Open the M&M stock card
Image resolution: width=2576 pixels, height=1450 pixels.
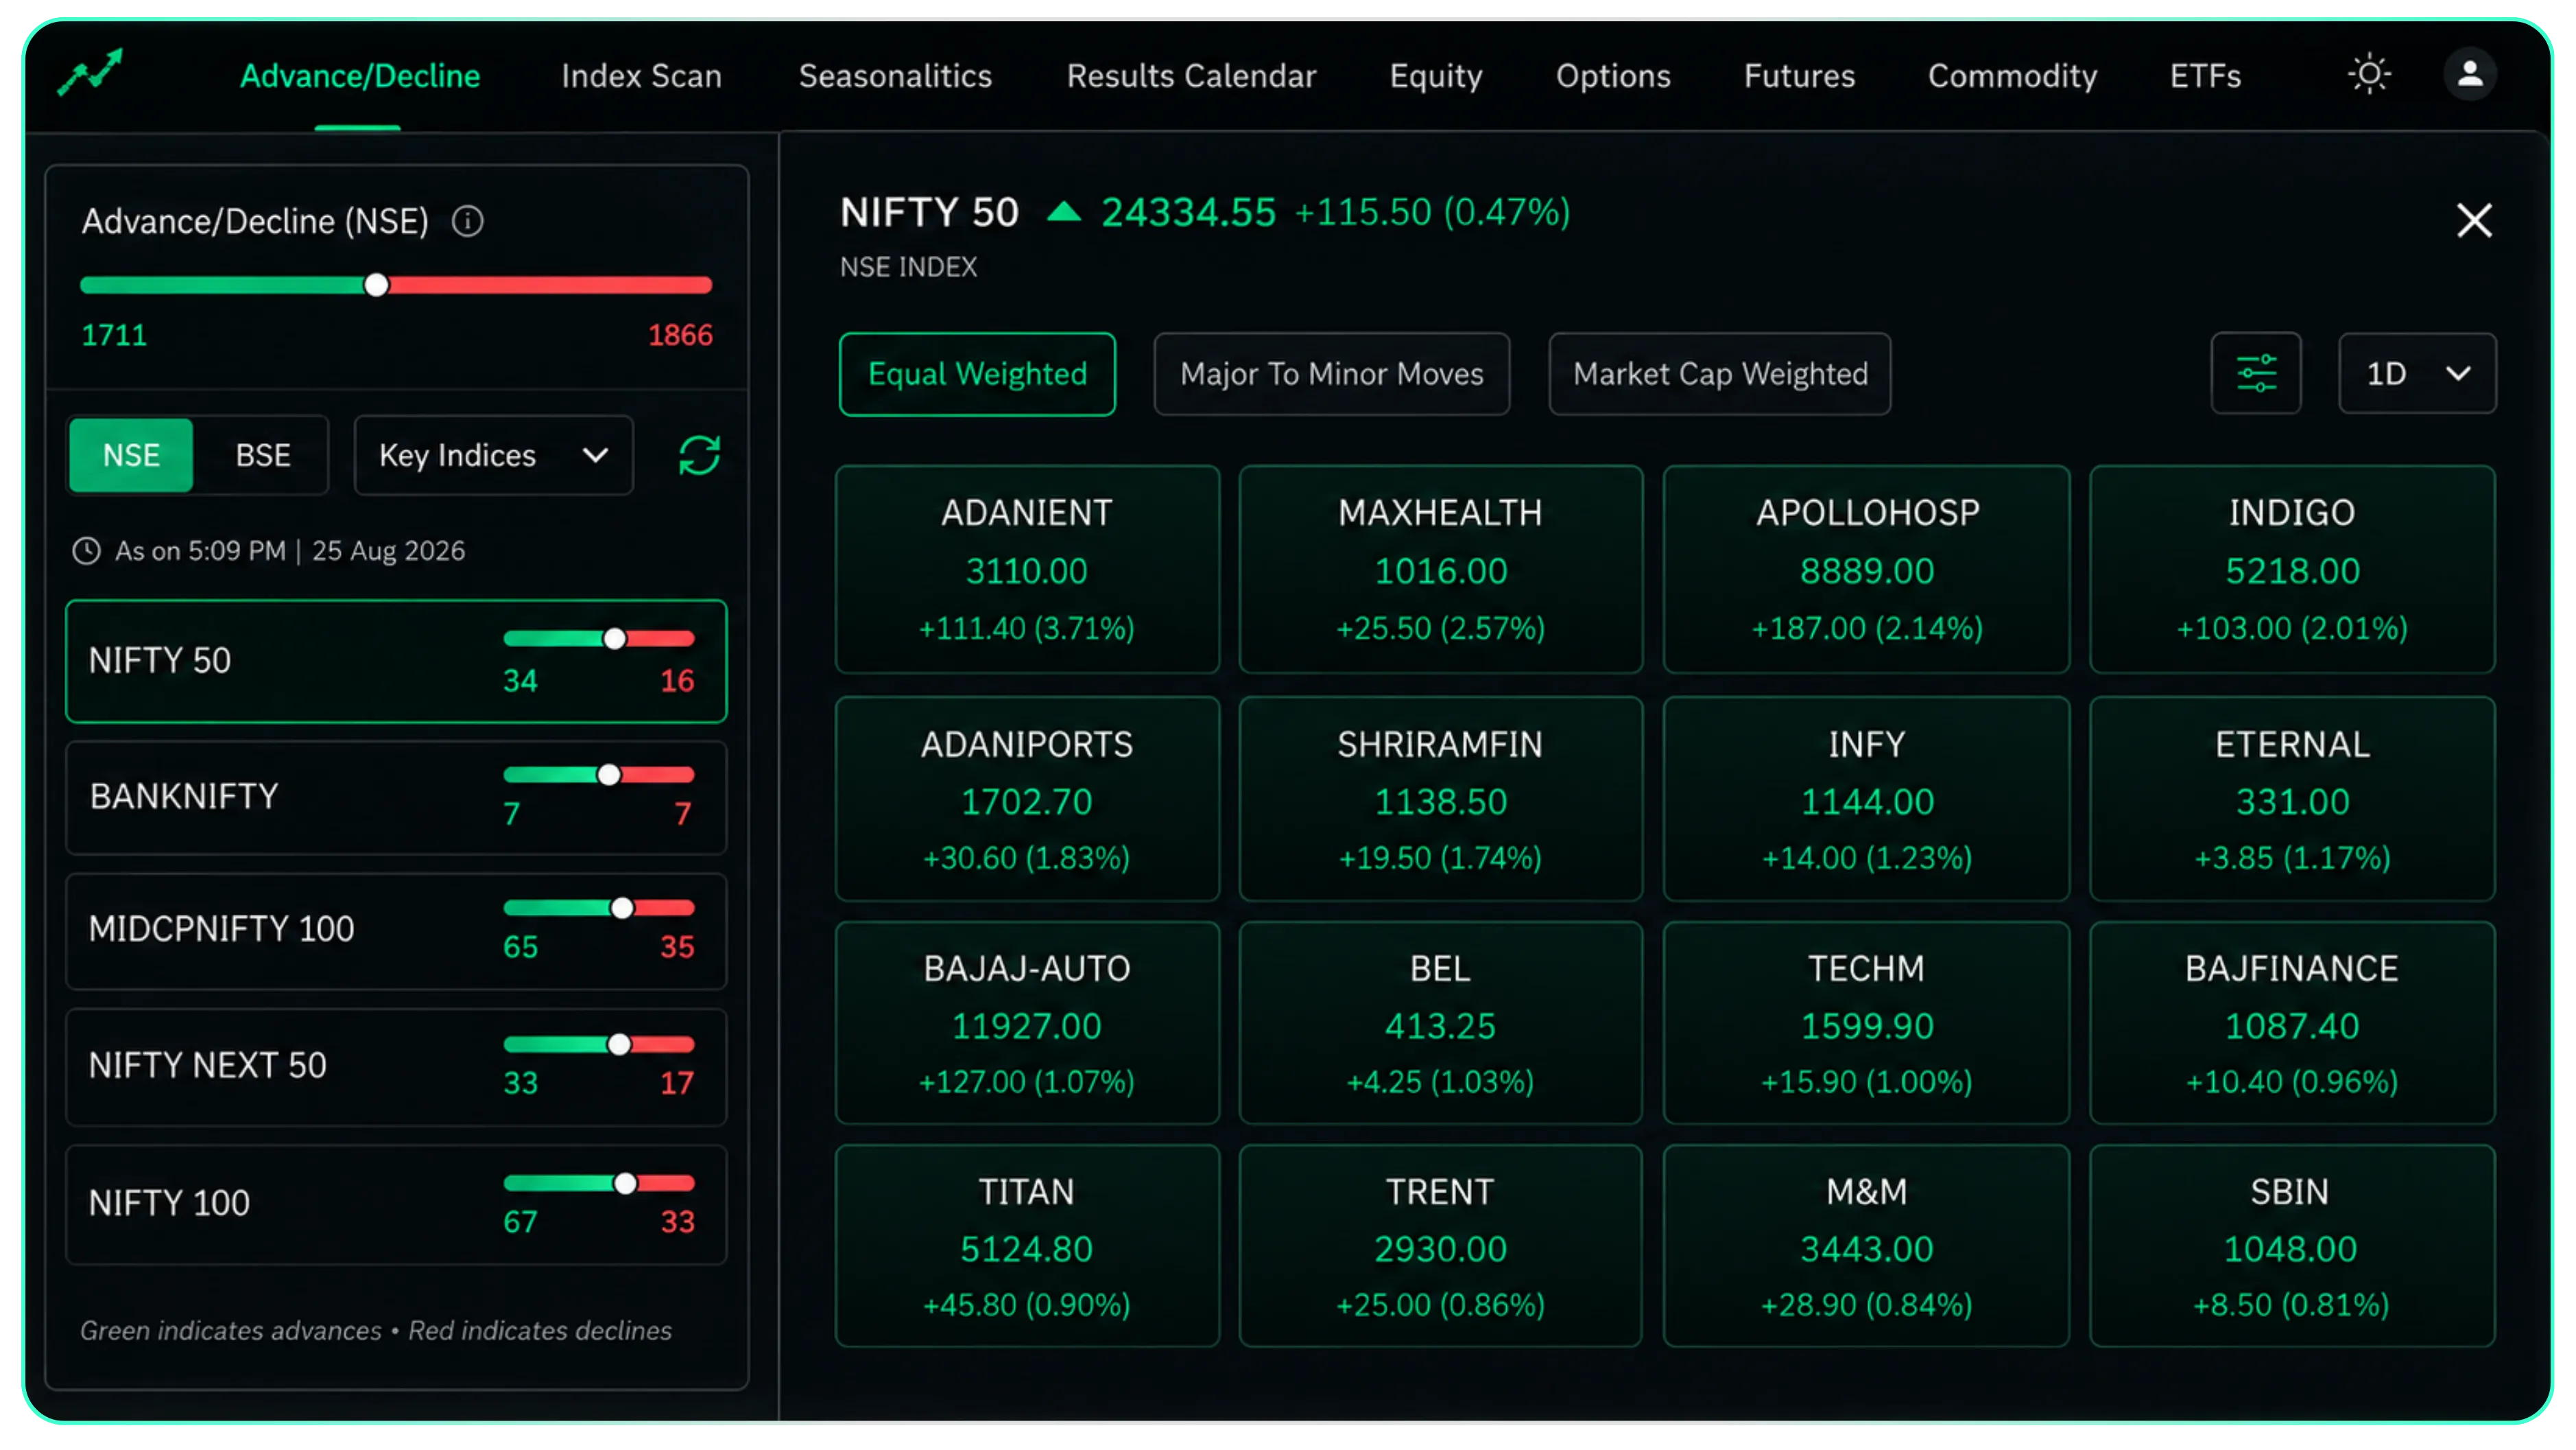(1866, 1247)
